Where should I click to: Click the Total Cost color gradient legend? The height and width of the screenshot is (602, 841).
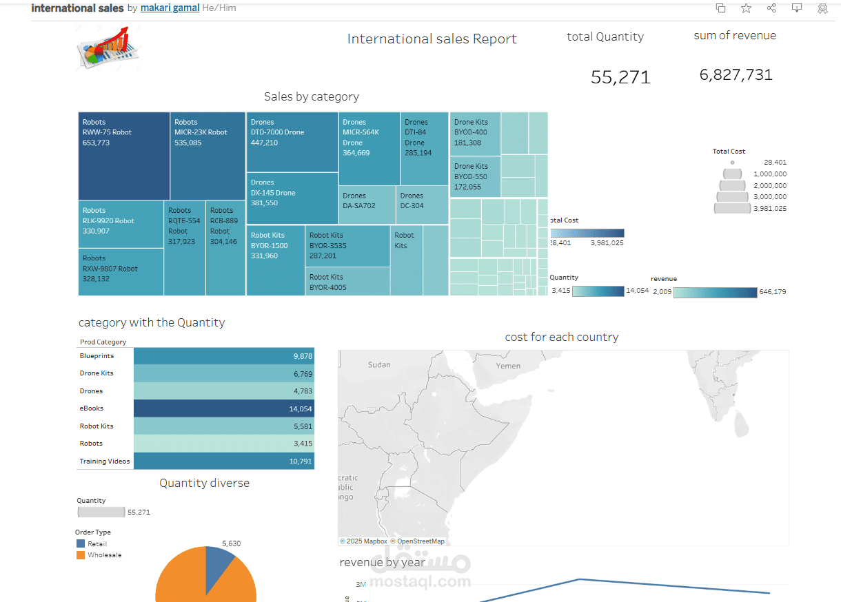[x=587, y=233]
